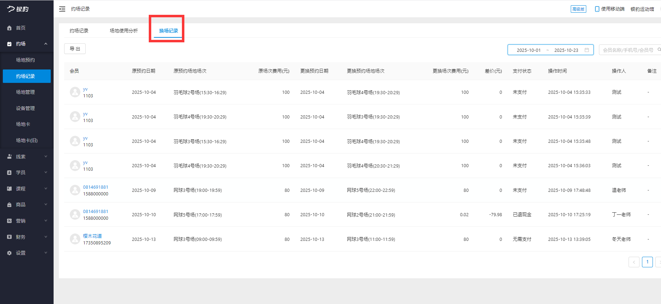Click the avatar in the 丁一老师 row
This screenshot has width=661, height=304.
(x=75, y=214)
